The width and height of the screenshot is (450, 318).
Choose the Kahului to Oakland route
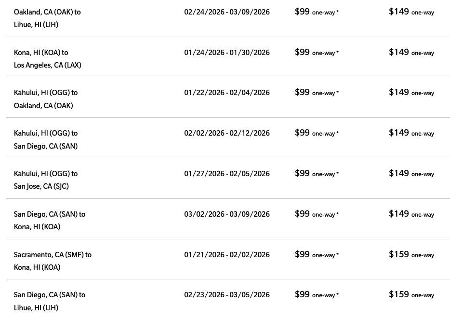click(45, 99)
